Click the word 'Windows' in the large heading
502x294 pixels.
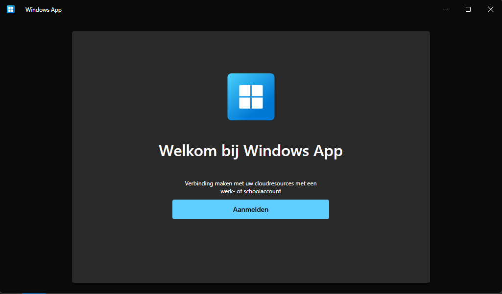(276, 151)
